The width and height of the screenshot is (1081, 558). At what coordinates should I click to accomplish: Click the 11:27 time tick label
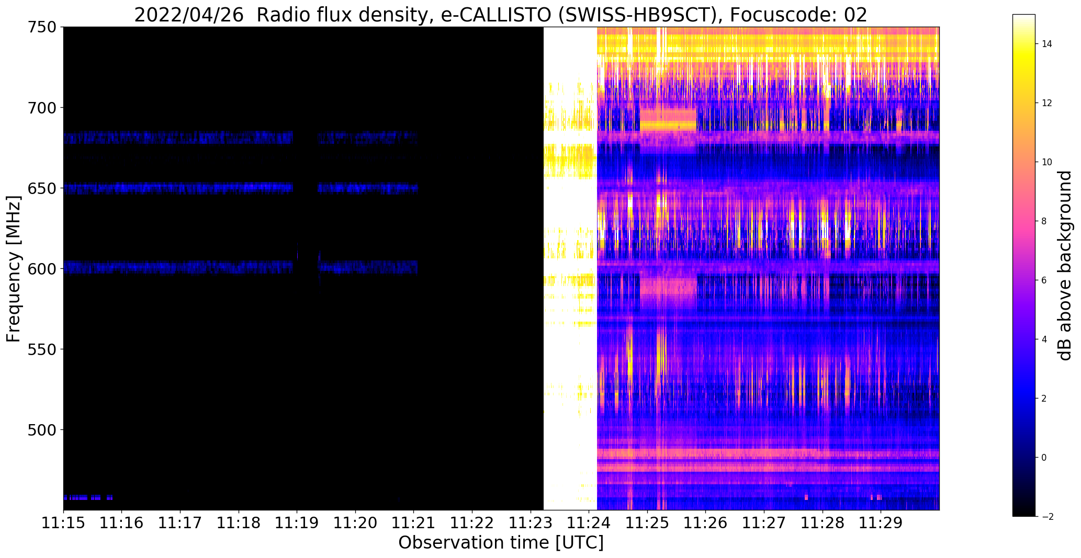click(764, 522)
